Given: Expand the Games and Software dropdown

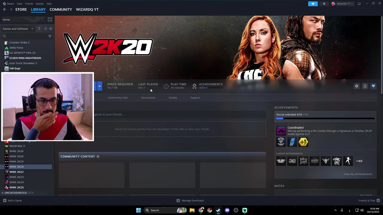Looking at the screenshot, I should click(18, 29).
